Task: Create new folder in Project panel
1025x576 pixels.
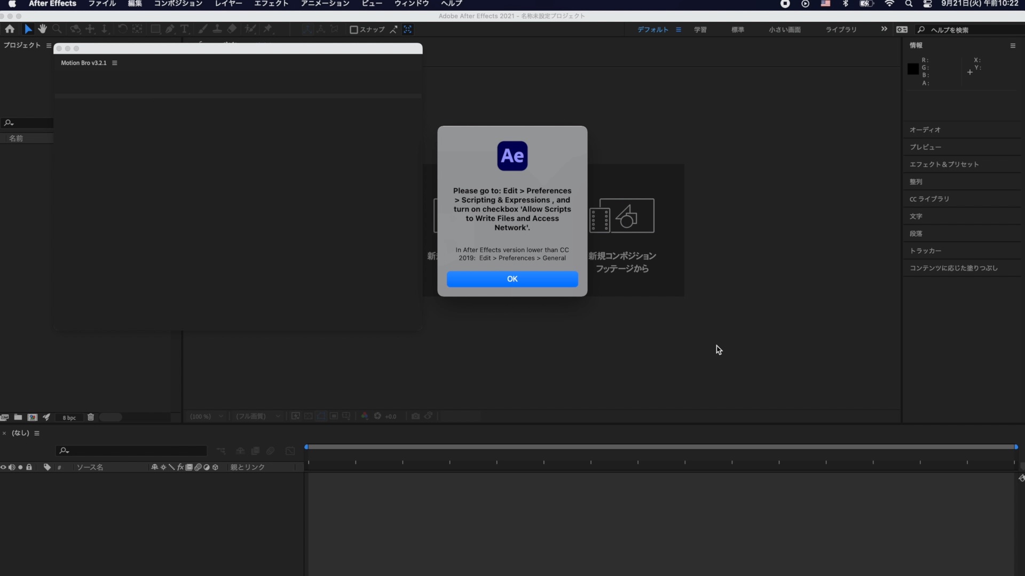Action: [x=18, y=417]
